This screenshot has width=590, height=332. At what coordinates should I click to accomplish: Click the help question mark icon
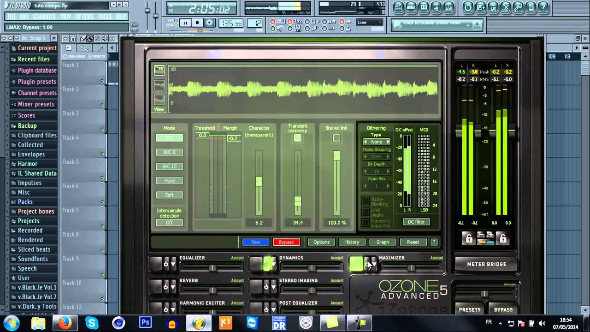pyautogui.click(x=543, y=7)
